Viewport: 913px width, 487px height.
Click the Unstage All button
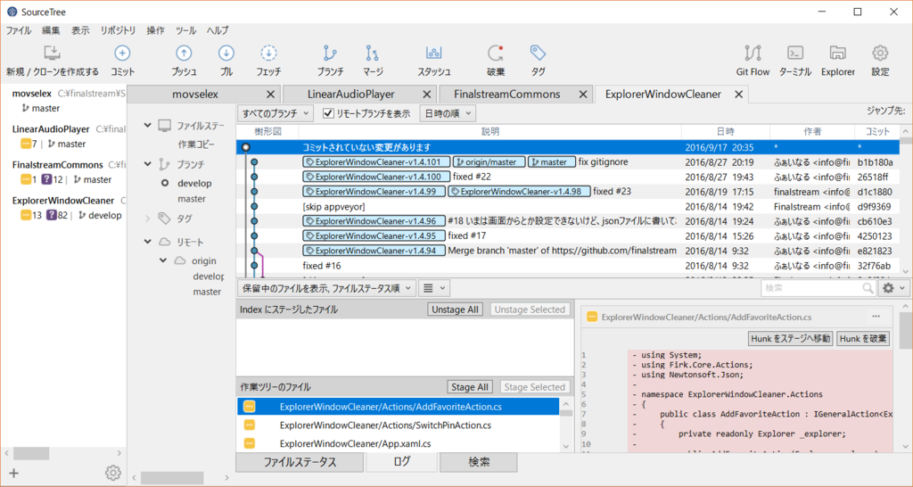click(455, 310)
